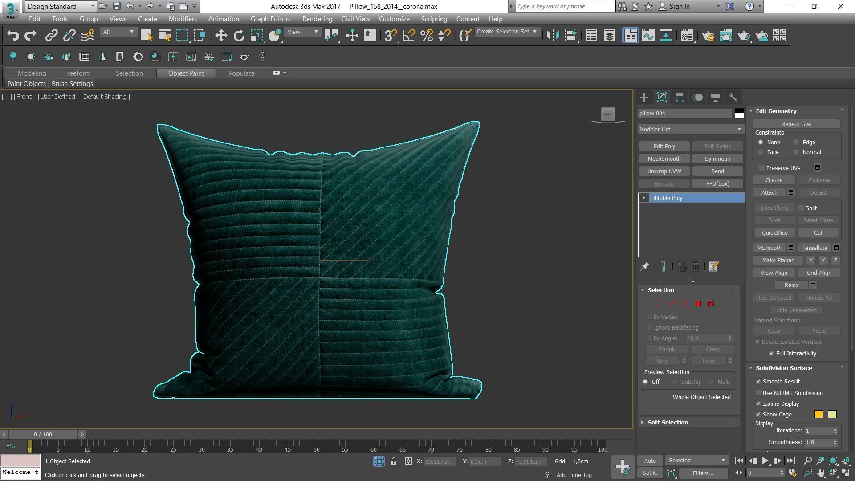Open the Rendering menu
This screenshot has width=855, height=481.
tap(317, 19)
